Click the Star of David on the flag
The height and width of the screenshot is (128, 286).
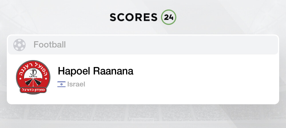point(61,84)
